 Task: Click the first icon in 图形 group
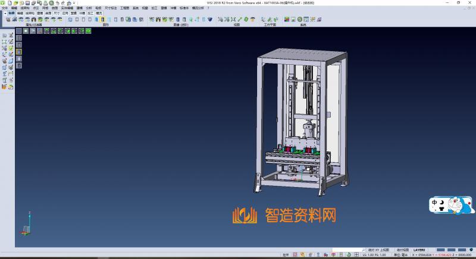tap(70, 20)
